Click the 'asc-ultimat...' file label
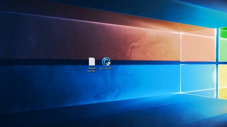 [106, 68]
